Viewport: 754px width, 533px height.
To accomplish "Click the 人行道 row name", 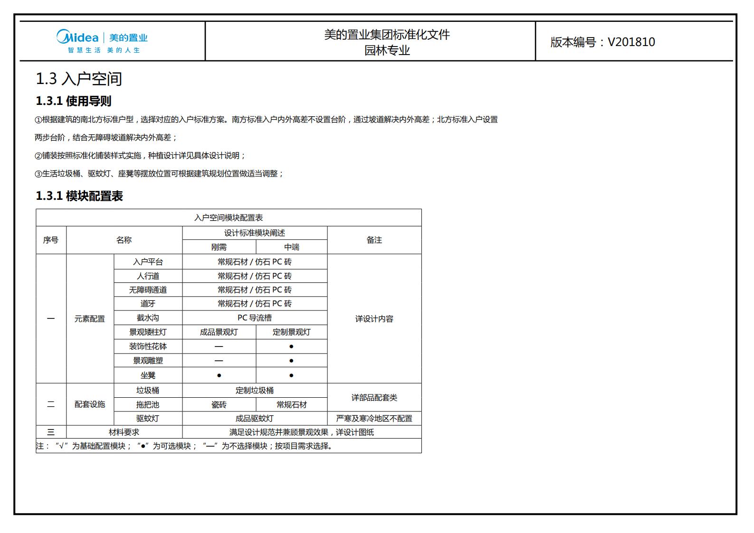I will (x=148, y=276).
